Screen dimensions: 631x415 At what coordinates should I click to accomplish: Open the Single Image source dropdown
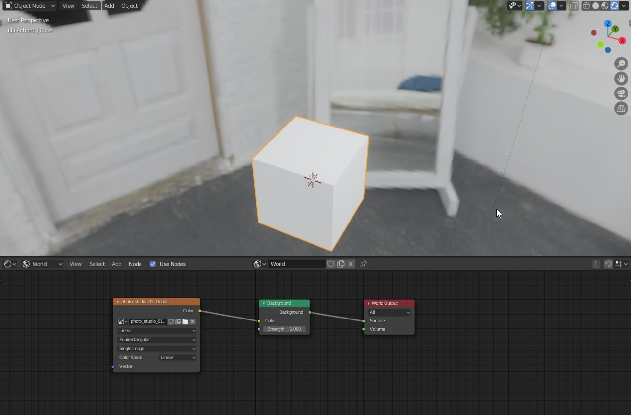(157, 349)
